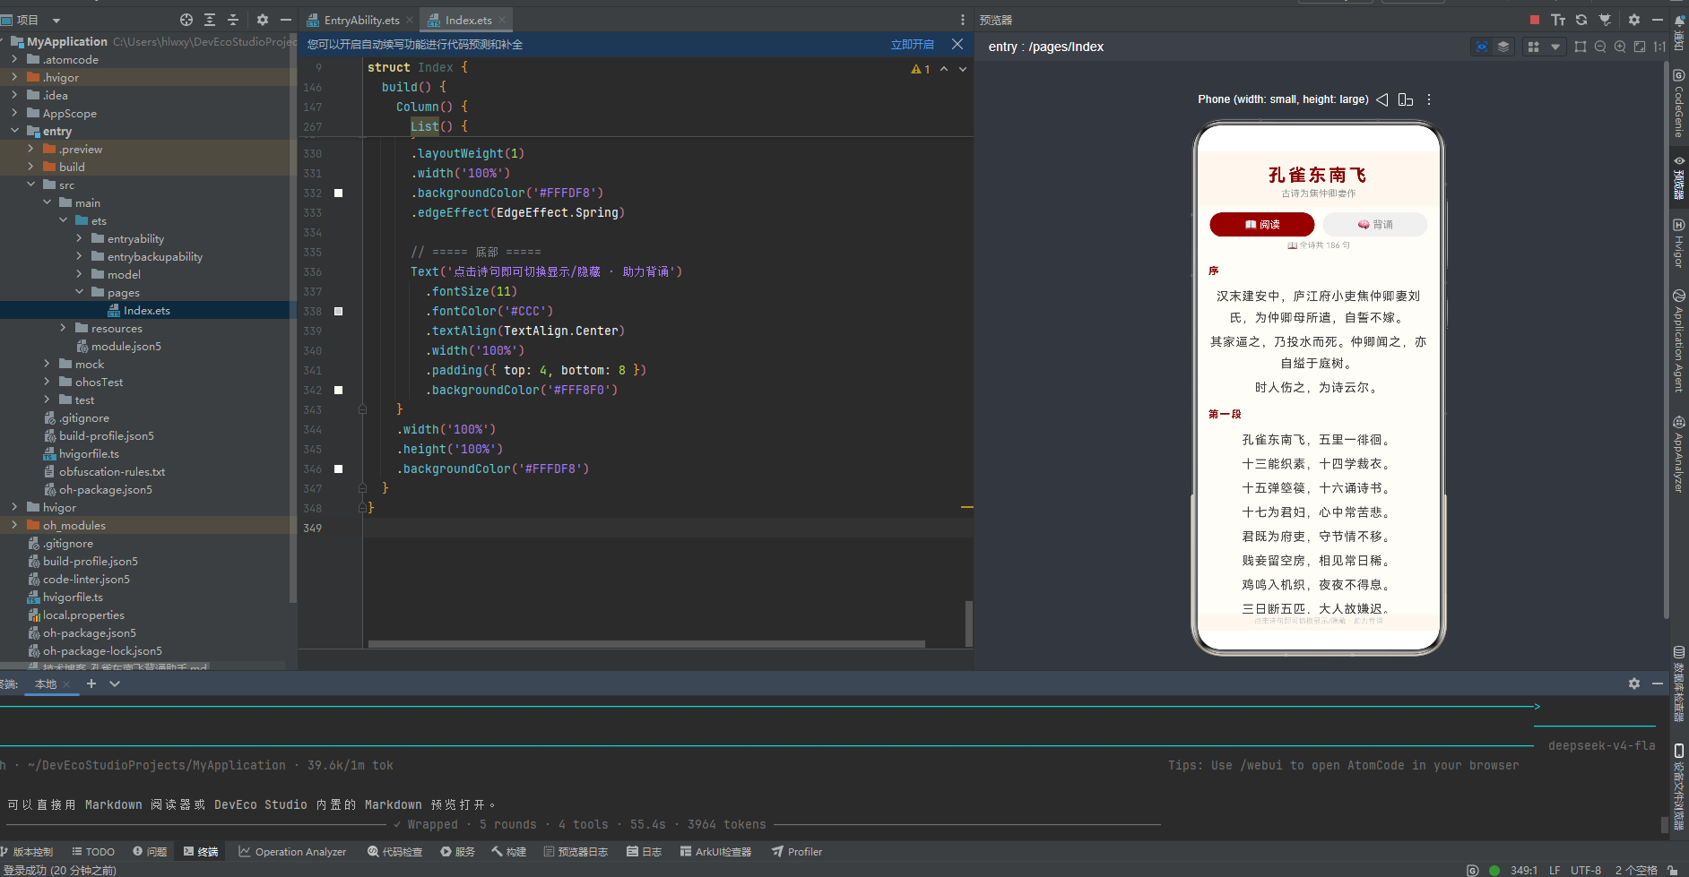Viewport: 1689px width, 877px height.
Task: Open the editor tabs three-dot menu
Action: tap(963, 20)
